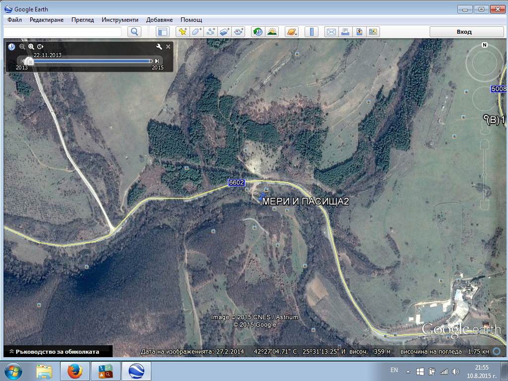Expand the Ръководство за обиколката tour guide
The width and height of the screenshot is (508, 381).
point(58,352)
